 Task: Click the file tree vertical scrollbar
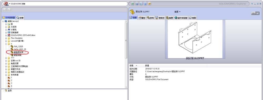[126, 40]
